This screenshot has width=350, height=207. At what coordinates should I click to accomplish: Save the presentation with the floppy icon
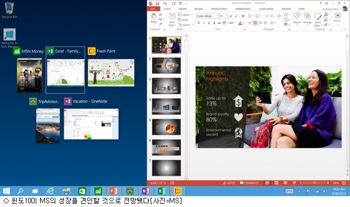157,3
